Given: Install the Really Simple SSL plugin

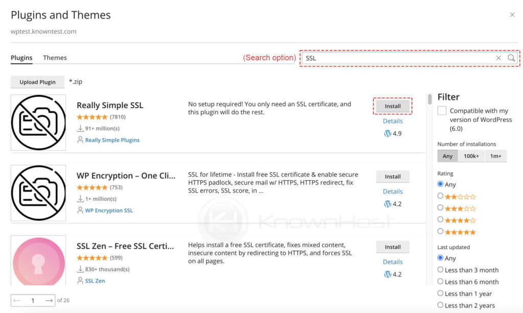Looking at the screenshot, I should tap(393, 106).
